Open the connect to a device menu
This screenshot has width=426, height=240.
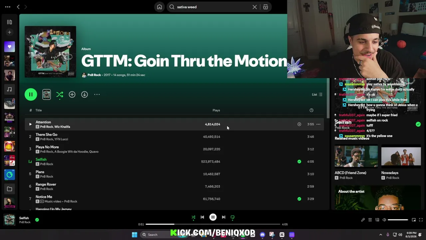(377, 220)
